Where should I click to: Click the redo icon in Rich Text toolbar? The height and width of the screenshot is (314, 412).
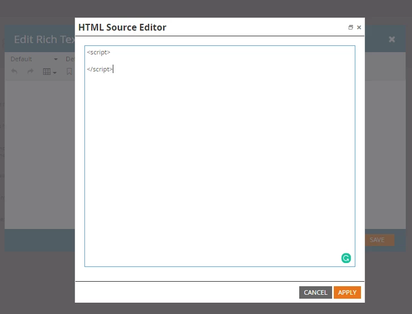[x=31, y=71]
